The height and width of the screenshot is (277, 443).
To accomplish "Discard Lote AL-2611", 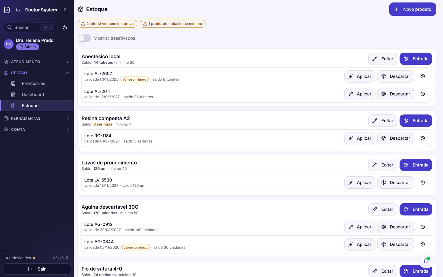I will pos(395,94).
